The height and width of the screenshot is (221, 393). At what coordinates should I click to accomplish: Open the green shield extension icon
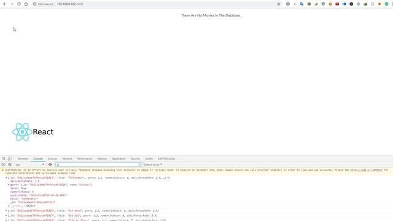[x=323, y=4]
